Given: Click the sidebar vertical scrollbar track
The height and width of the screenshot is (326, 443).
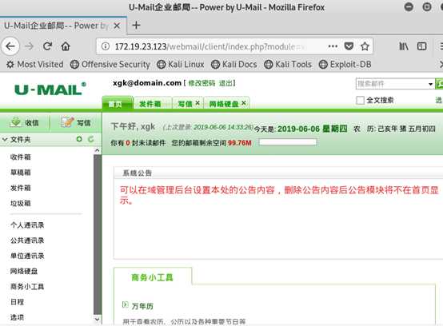Looking at the screenshot, I should pyautogui.click(x=98, y=234).
